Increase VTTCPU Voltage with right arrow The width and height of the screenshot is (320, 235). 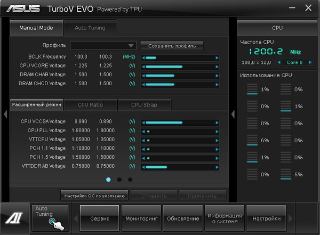point(217,140)
